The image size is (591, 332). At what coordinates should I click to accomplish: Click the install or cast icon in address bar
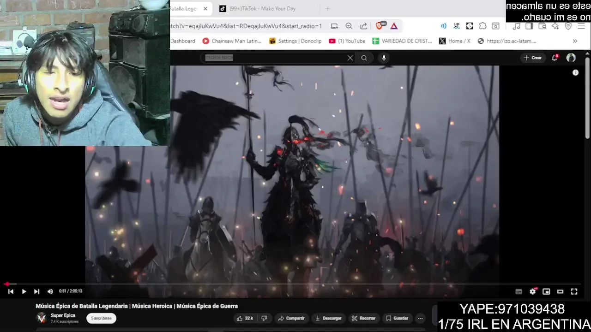[x=334, y=26]
